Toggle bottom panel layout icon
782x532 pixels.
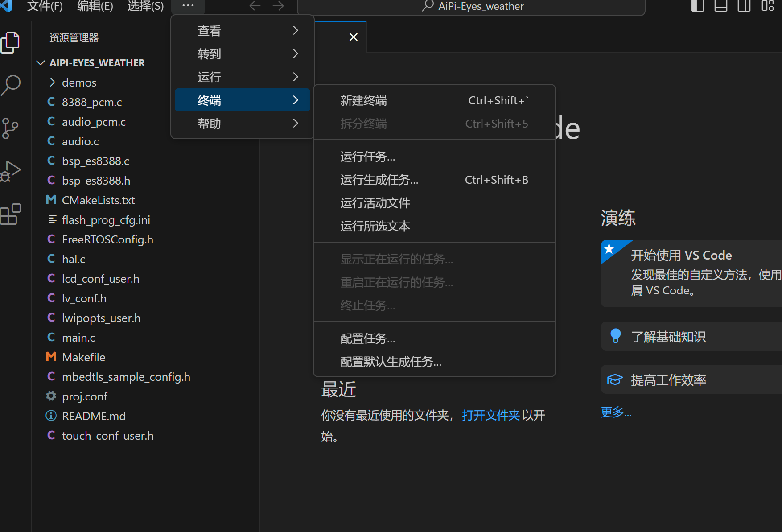coord(721,6)
